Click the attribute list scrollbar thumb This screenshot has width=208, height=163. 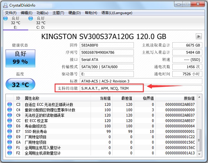coord(199,140)
